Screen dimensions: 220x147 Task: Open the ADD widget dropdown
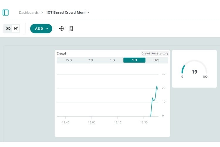41,29
